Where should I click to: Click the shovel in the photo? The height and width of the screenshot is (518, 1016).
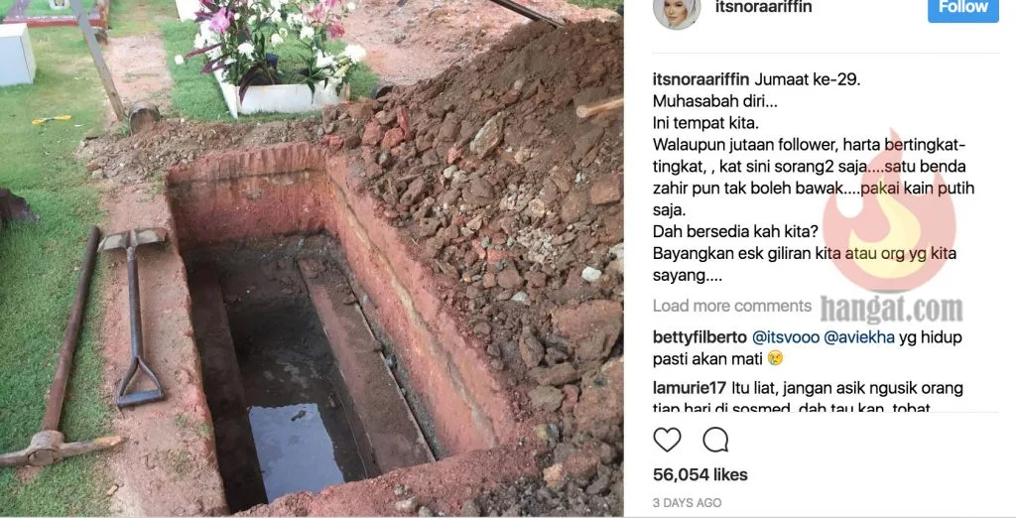tap(134, 317)
